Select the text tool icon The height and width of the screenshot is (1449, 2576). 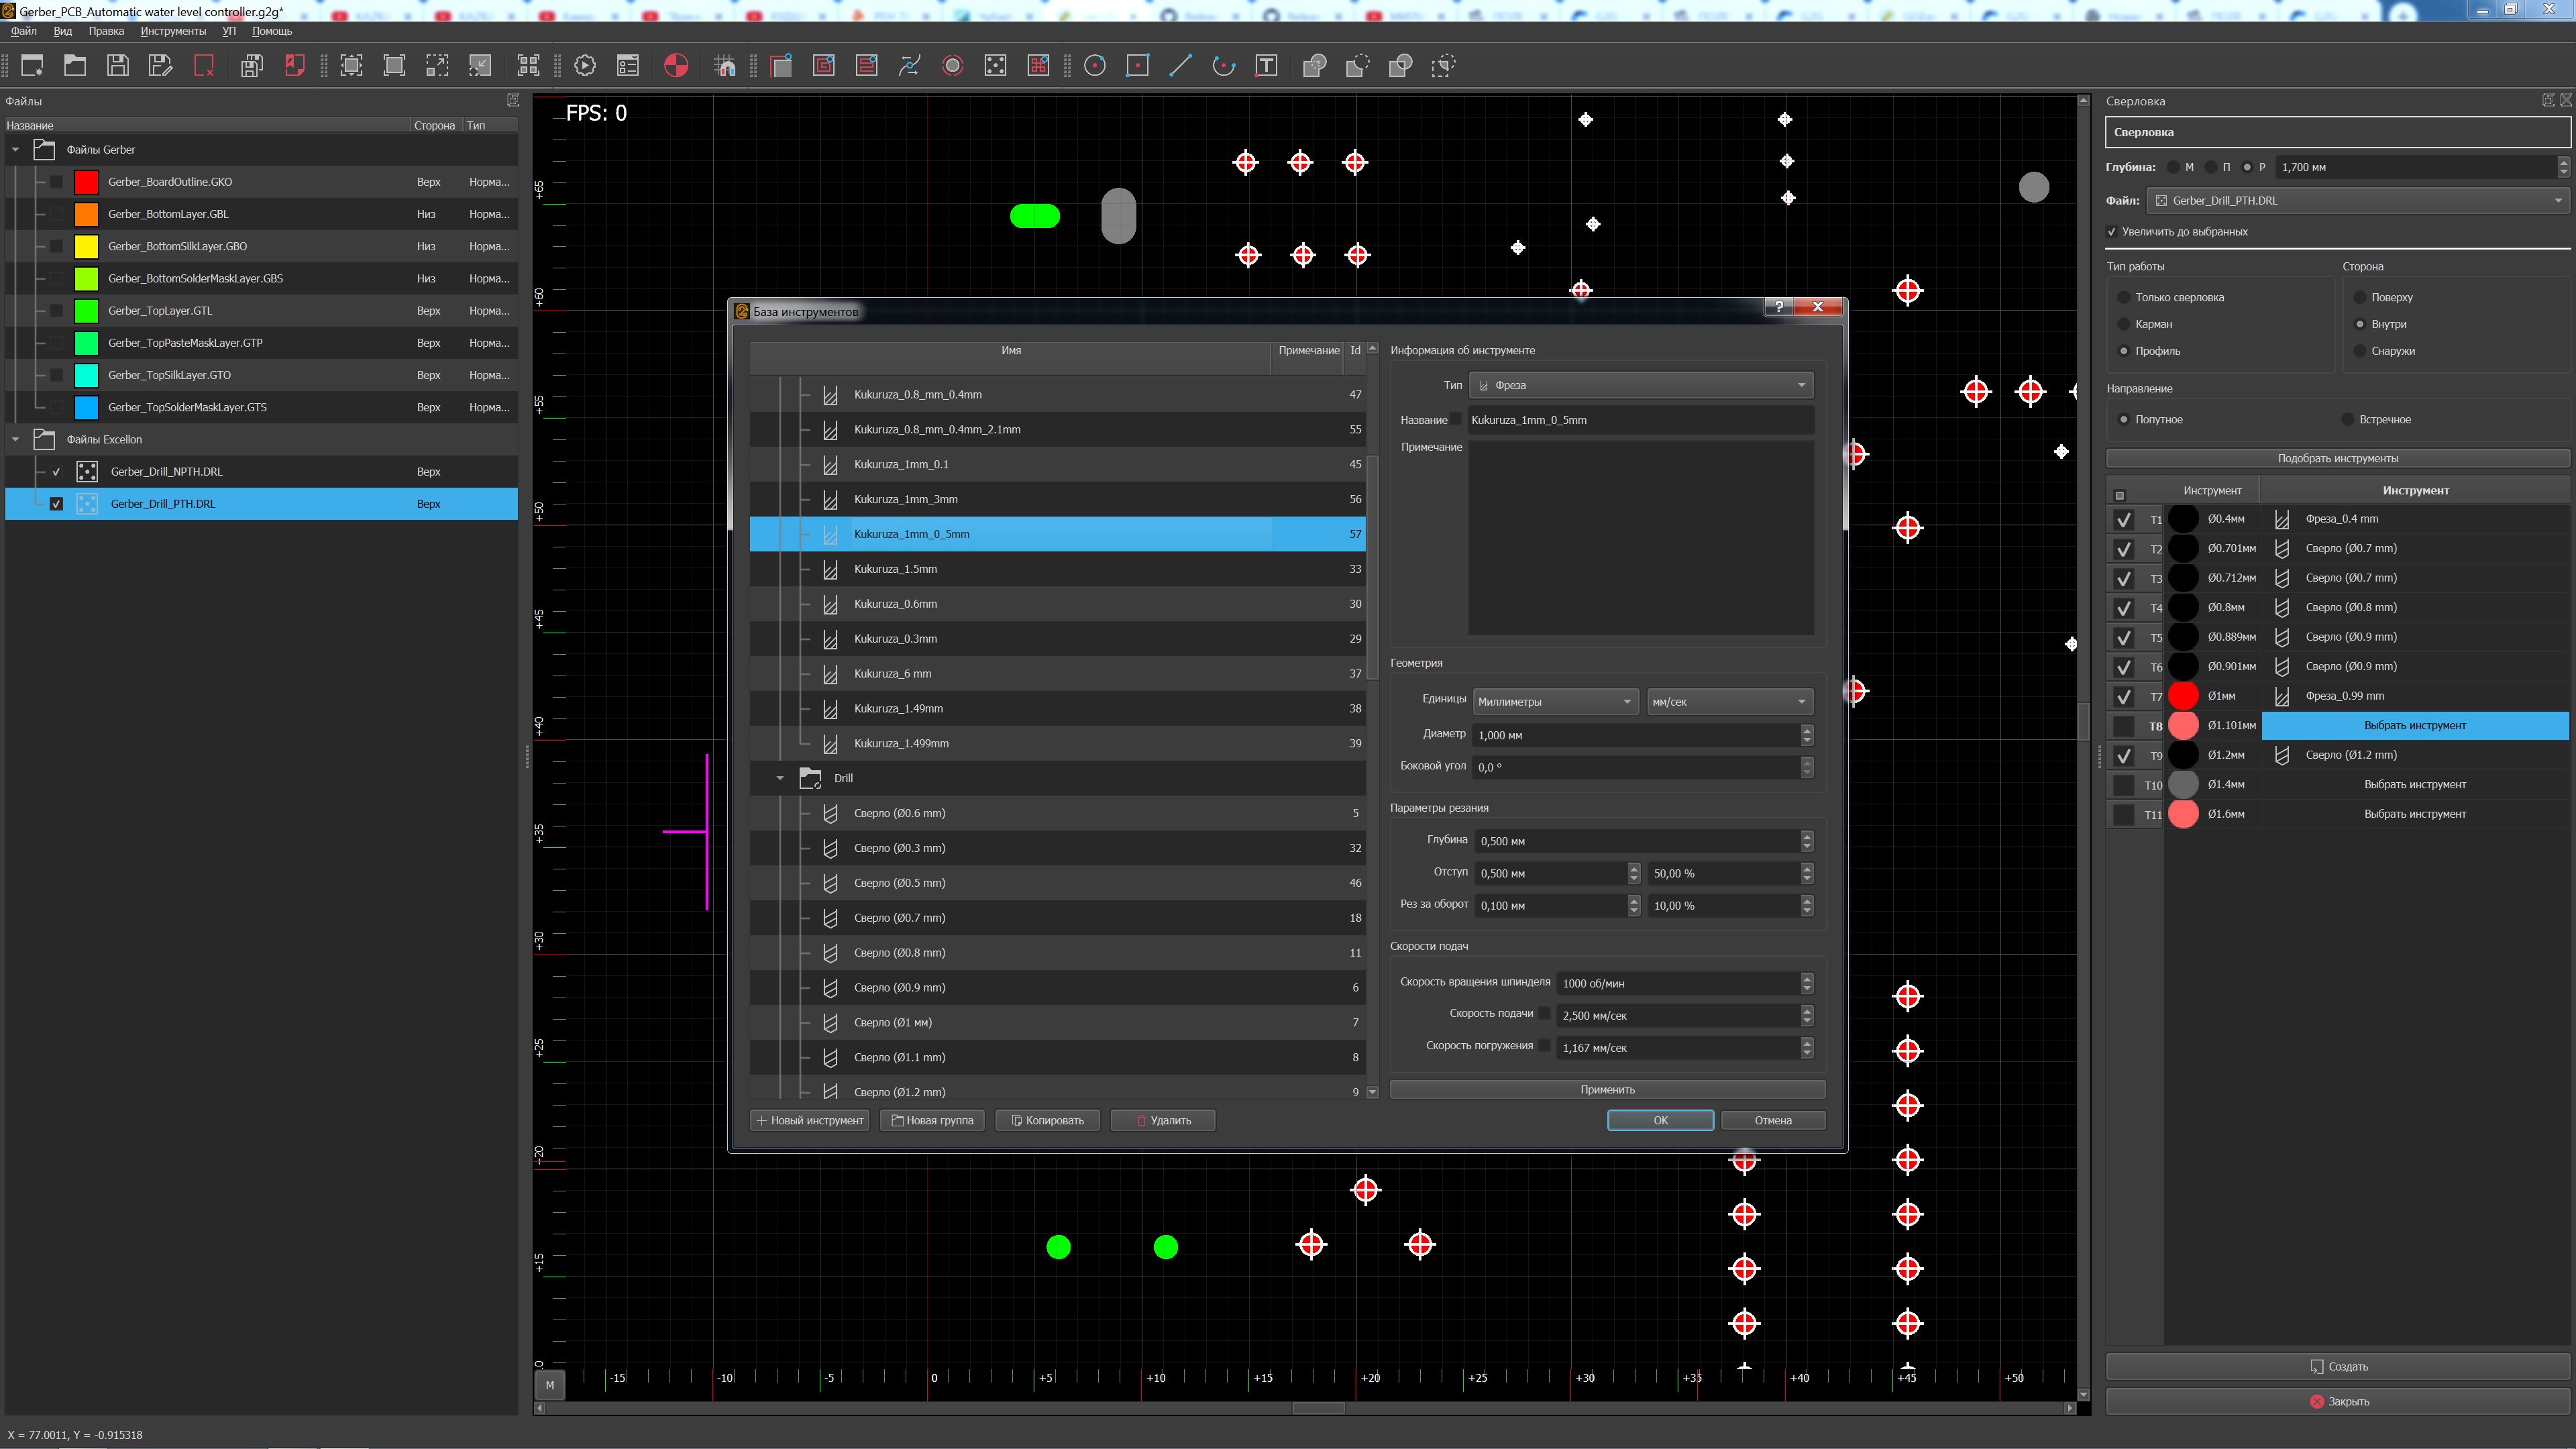pyautogui.click(x=1266, y=66)
